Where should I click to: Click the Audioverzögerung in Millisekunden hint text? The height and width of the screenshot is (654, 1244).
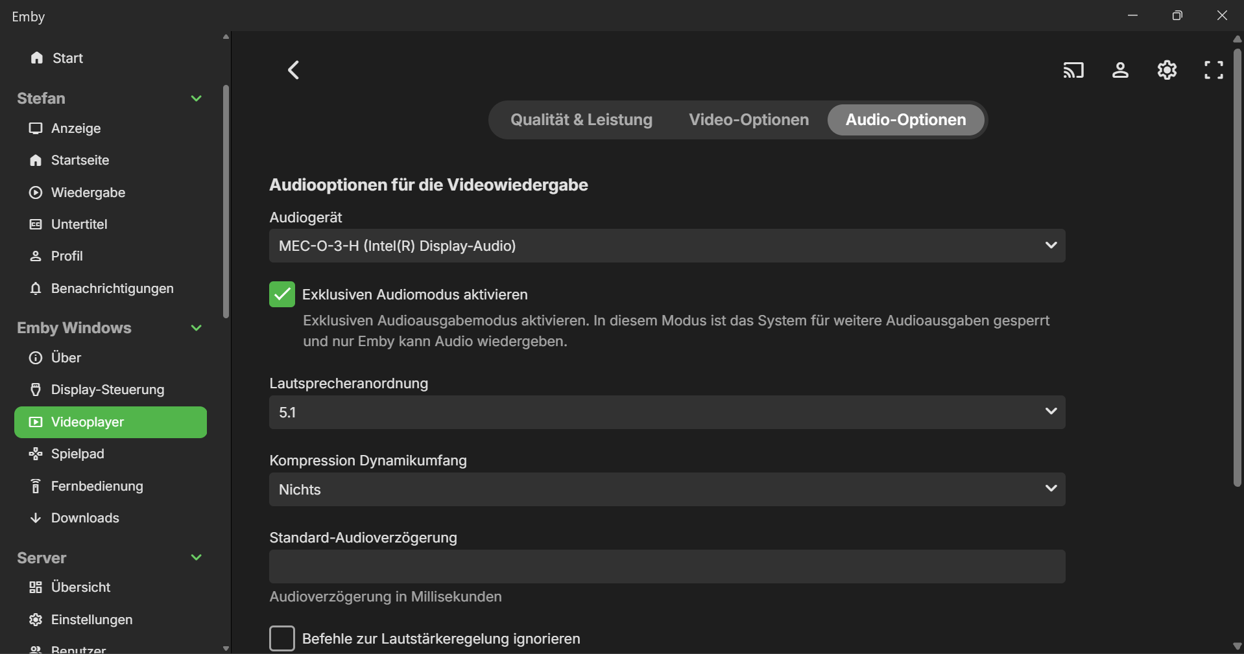[385, 596]
